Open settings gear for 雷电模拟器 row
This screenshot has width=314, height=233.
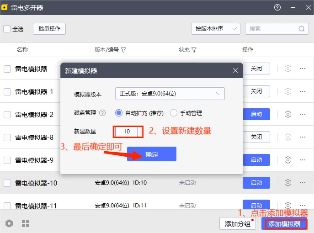288,69
